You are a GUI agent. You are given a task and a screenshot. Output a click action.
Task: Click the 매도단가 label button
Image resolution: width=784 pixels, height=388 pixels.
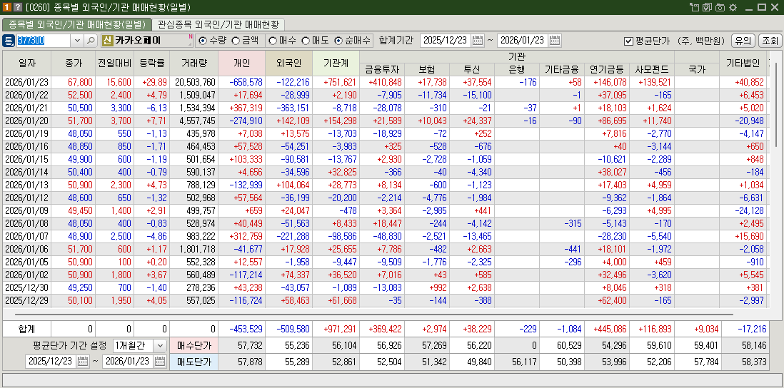click(194, 362)
